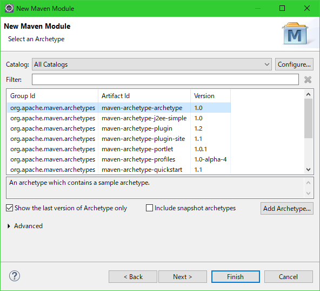
Task: Close the dialog with title bar X
Action: tap(307, 8)
